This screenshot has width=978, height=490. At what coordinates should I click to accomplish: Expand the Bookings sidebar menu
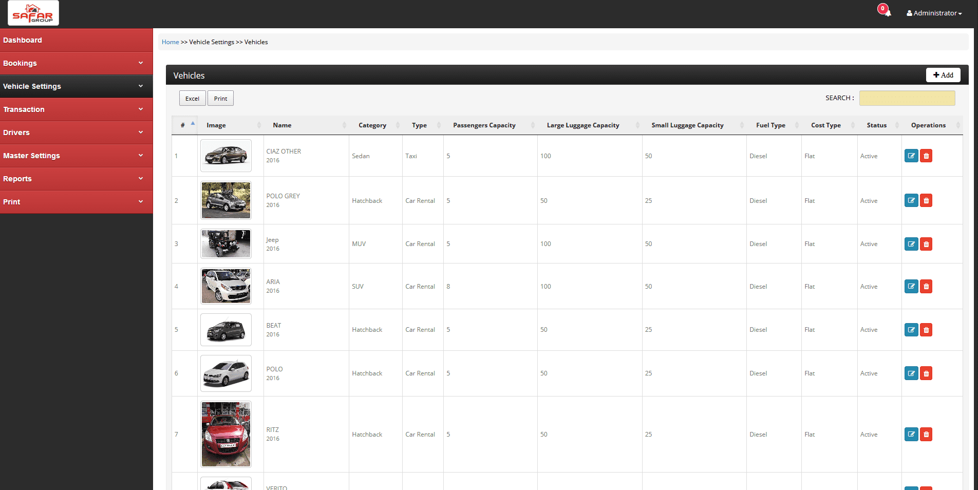[76, 63]
